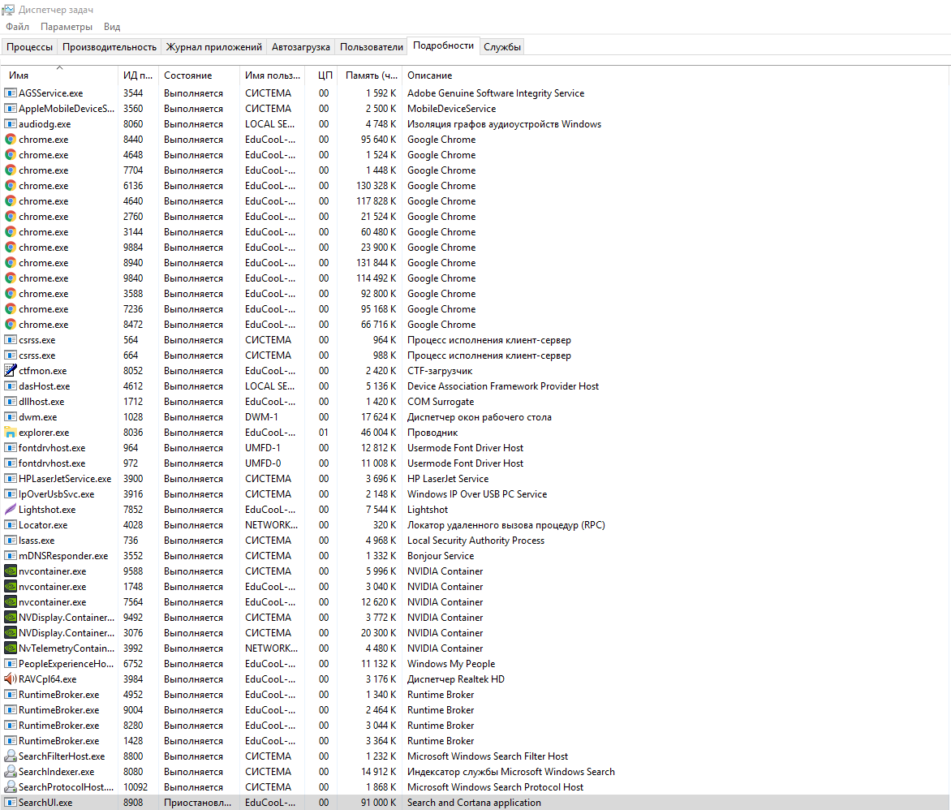The height and width of the screenshot is (810, 951).
Task: Select the Locator.exe process name
Action: pos(43,525)
